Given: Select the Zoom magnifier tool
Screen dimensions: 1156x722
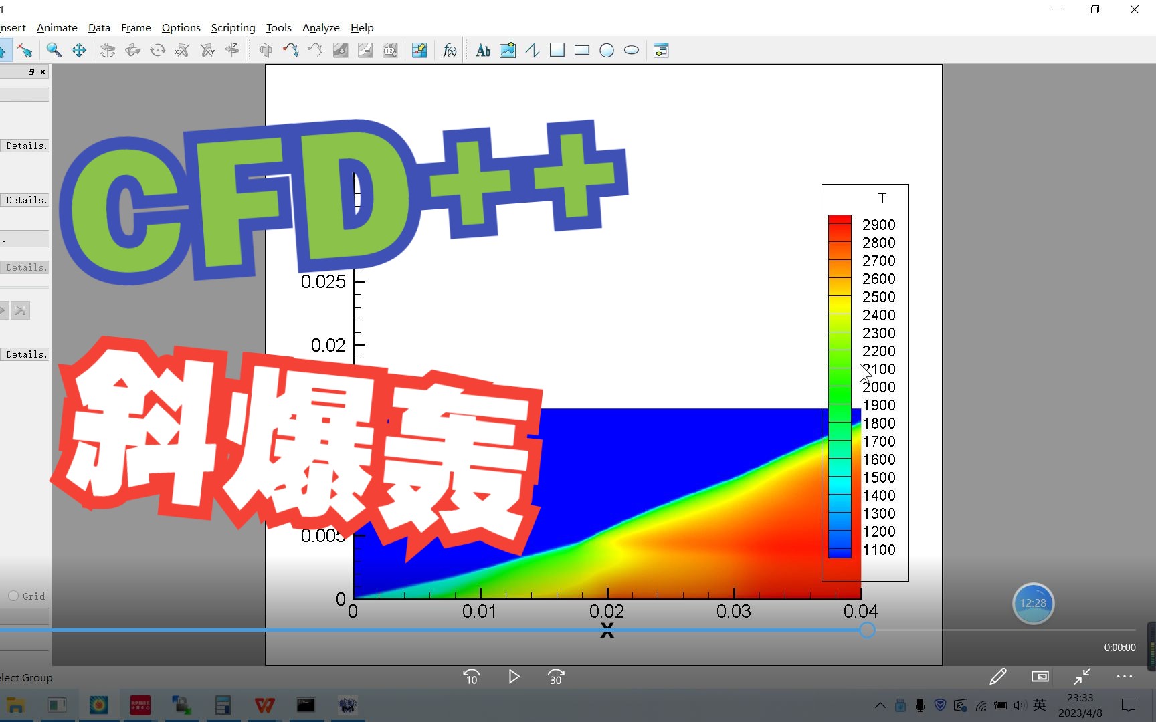Looking at the screenshot, I should (54, 50).
